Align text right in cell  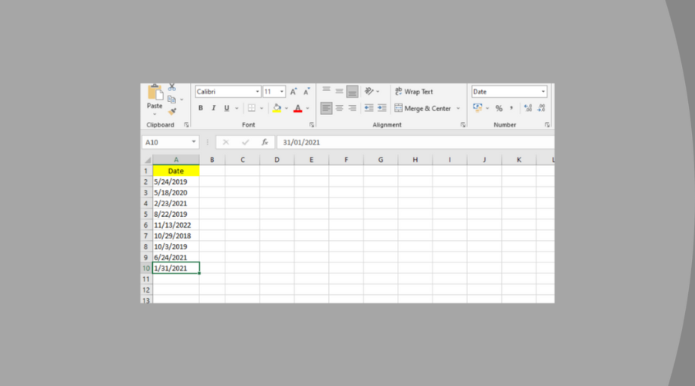352,108
